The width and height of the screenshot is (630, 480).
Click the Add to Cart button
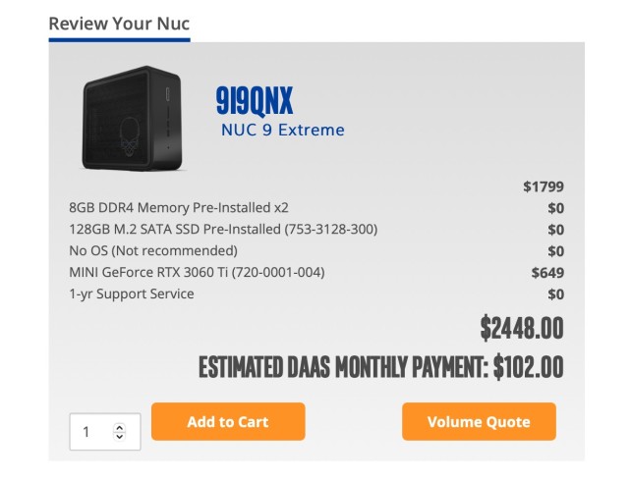click(228, 422)
